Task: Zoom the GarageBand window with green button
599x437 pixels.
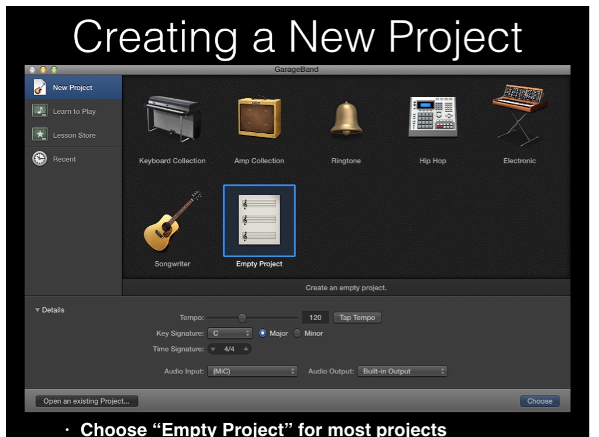Action: [x=54, y=70]
